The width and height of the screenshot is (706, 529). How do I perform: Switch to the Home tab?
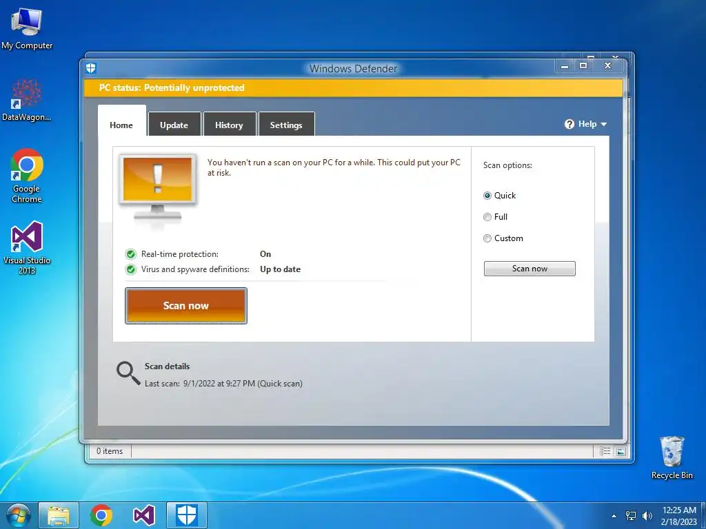pos(121,125)
